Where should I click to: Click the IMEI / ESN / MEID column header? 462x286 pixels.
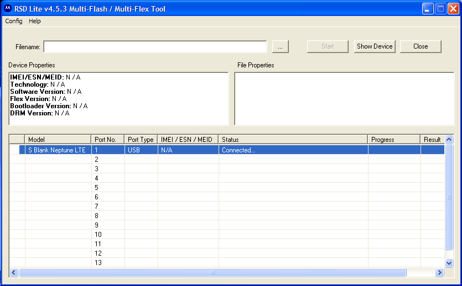[188, 139]
